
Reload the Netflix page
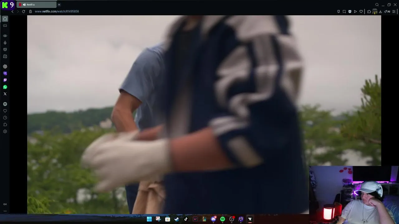point(23,12)
